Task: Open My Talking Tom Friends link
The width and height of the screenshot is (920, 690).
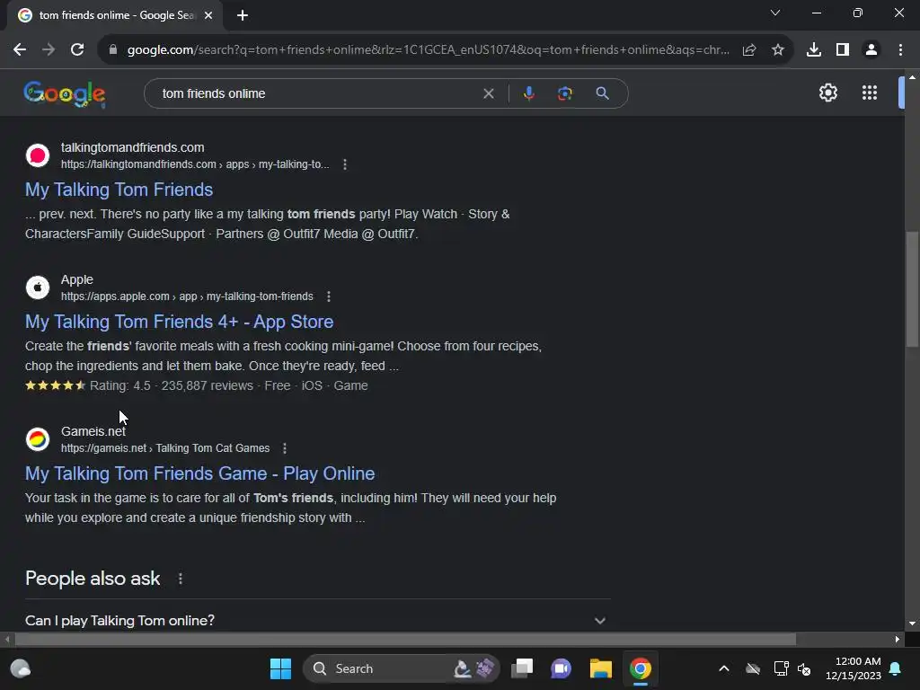Action: click(119, 190)
